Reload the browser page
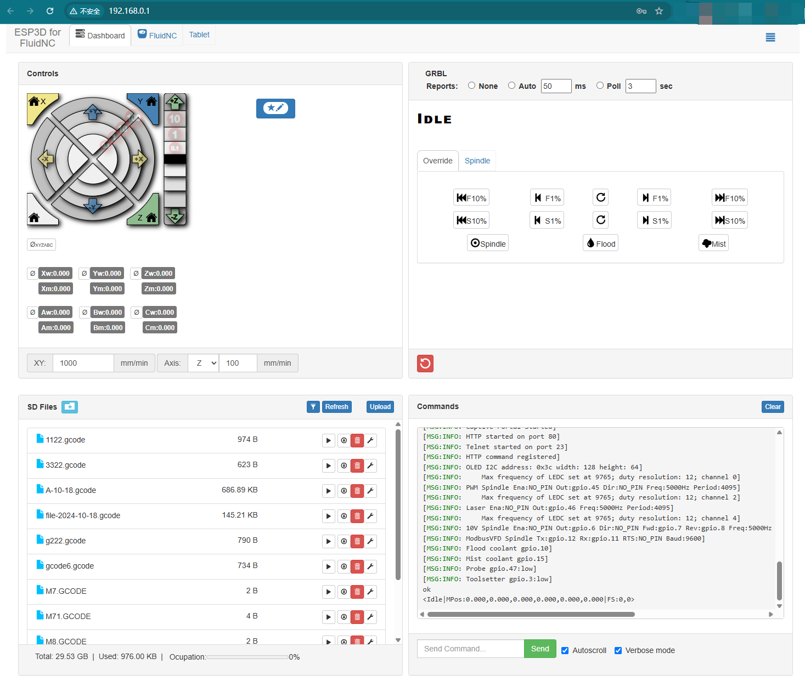Viewport: 805px width, 681px height. coord(50,11)
